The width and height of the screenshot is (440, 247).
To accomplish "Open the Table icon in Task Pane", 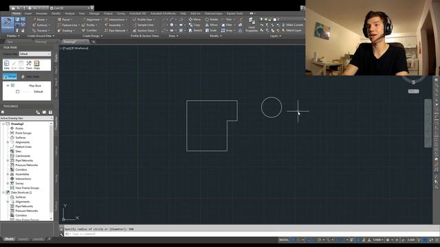I will point(21,64).
